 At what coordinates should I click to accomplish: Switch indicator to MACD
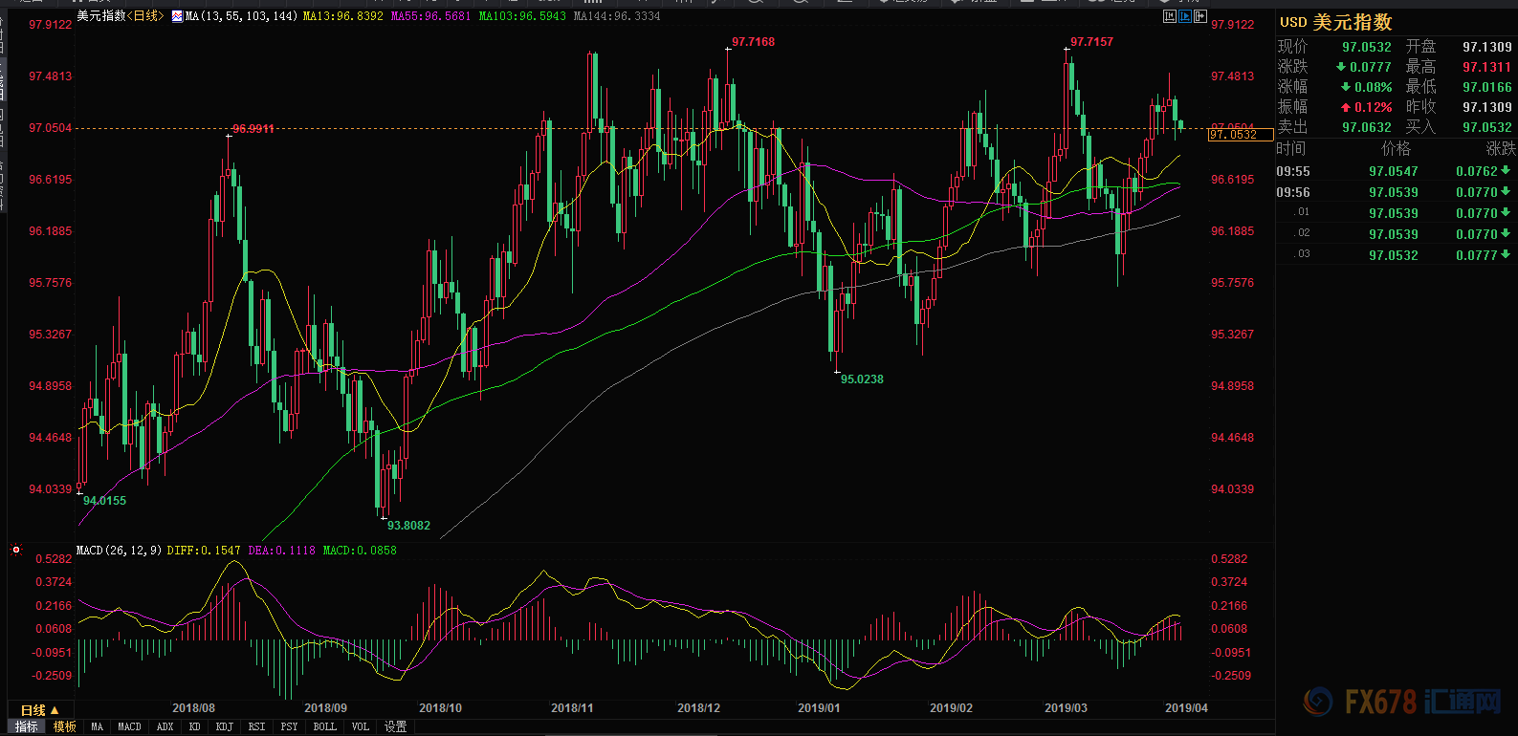click(129, 726)
